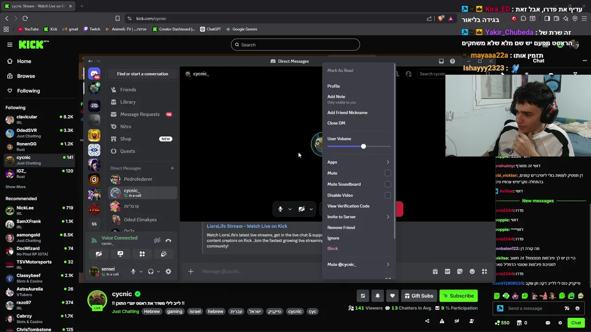The width and height of the screenshot is (591, 332).
Task: Open Discord user settings gear
Action: point(168,272)
